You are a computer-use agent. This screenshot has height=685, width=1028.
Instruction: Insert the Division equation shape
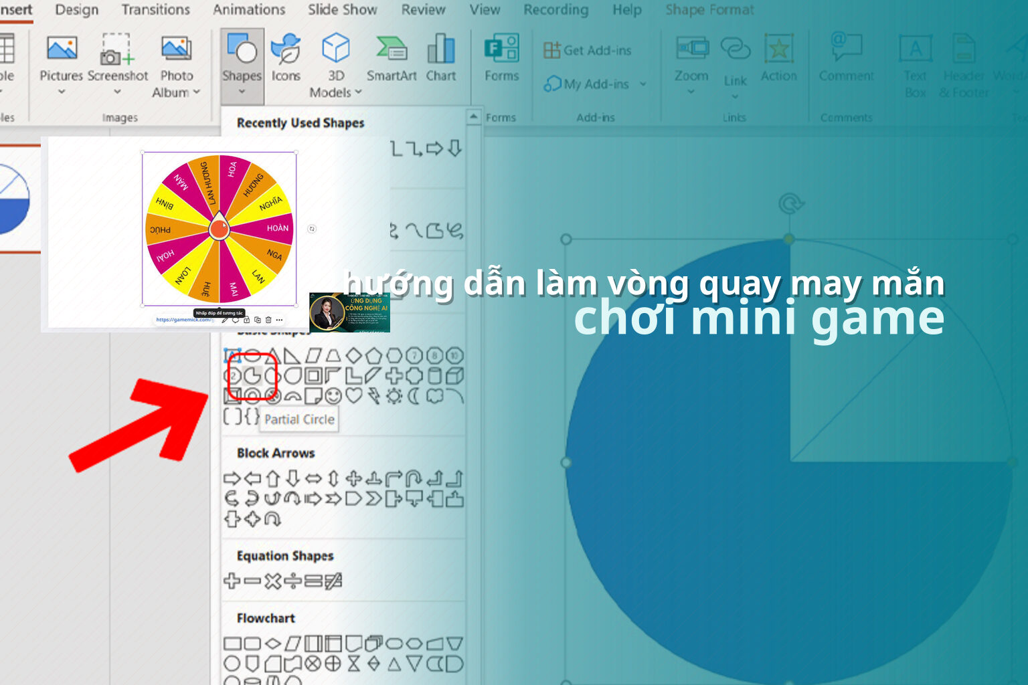[292, 581]
